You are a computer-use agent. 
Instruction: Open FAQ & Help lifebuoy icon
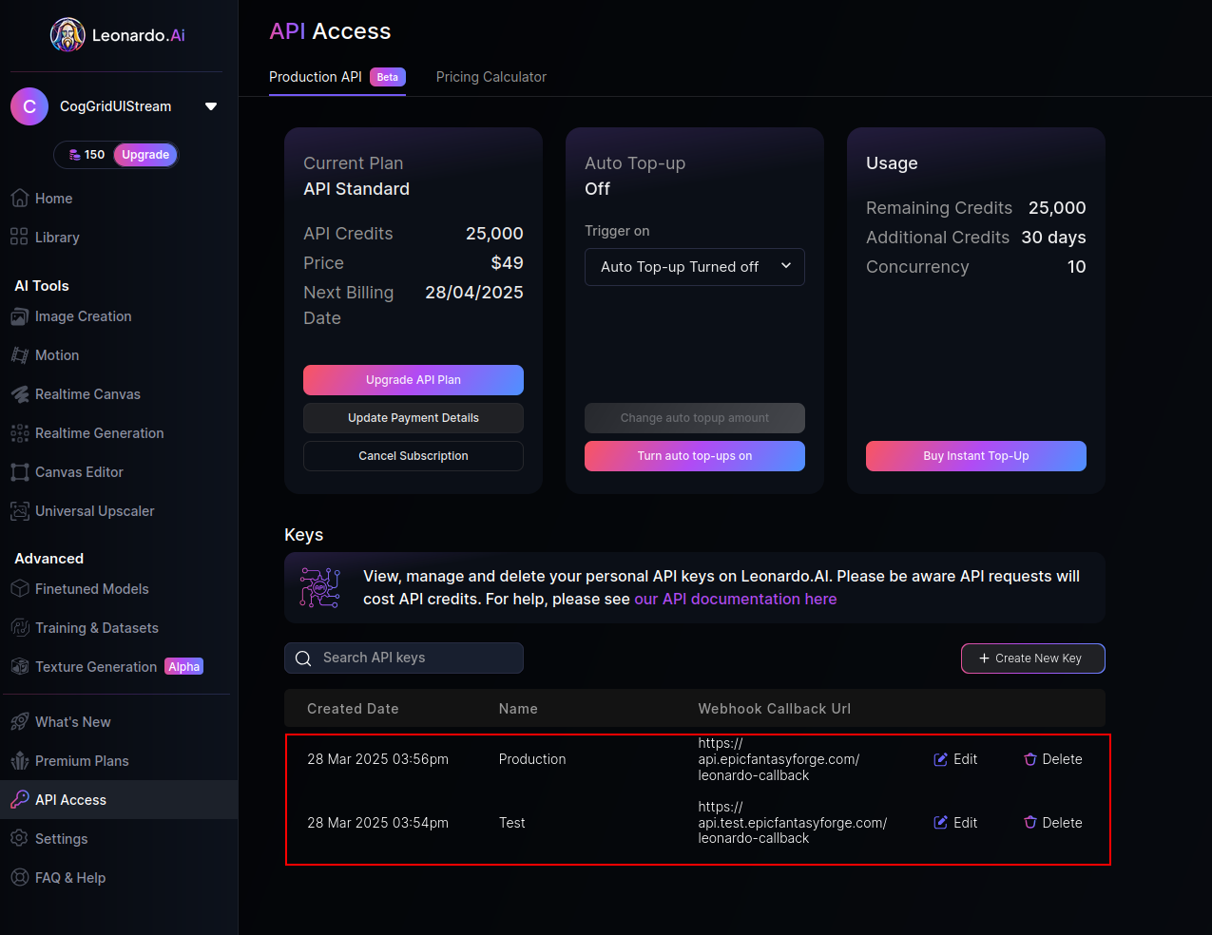click(19, 878)
